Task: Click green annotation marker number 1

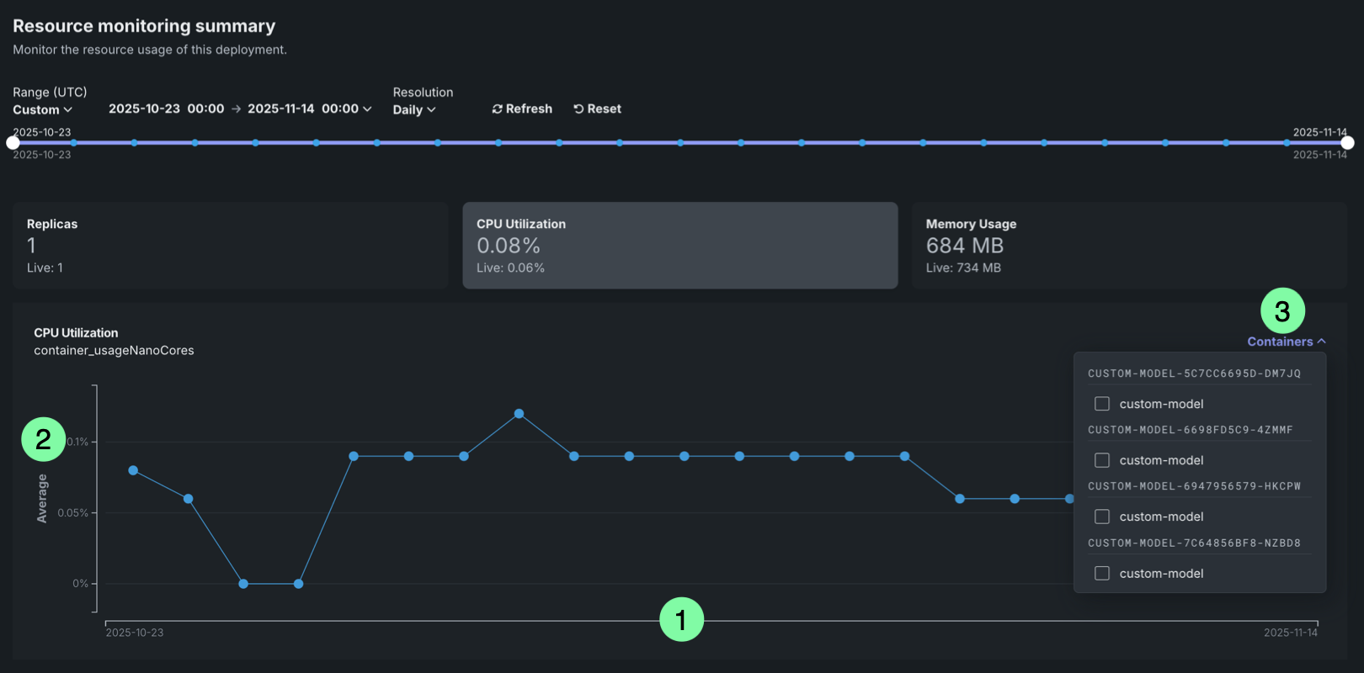Action: (681, 620)
